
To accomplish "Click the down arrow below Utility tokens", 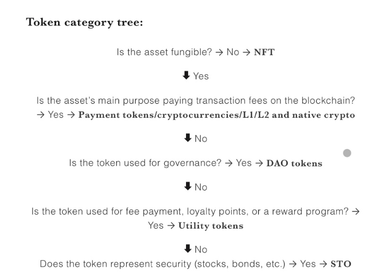I will click(x=188, y=249).
